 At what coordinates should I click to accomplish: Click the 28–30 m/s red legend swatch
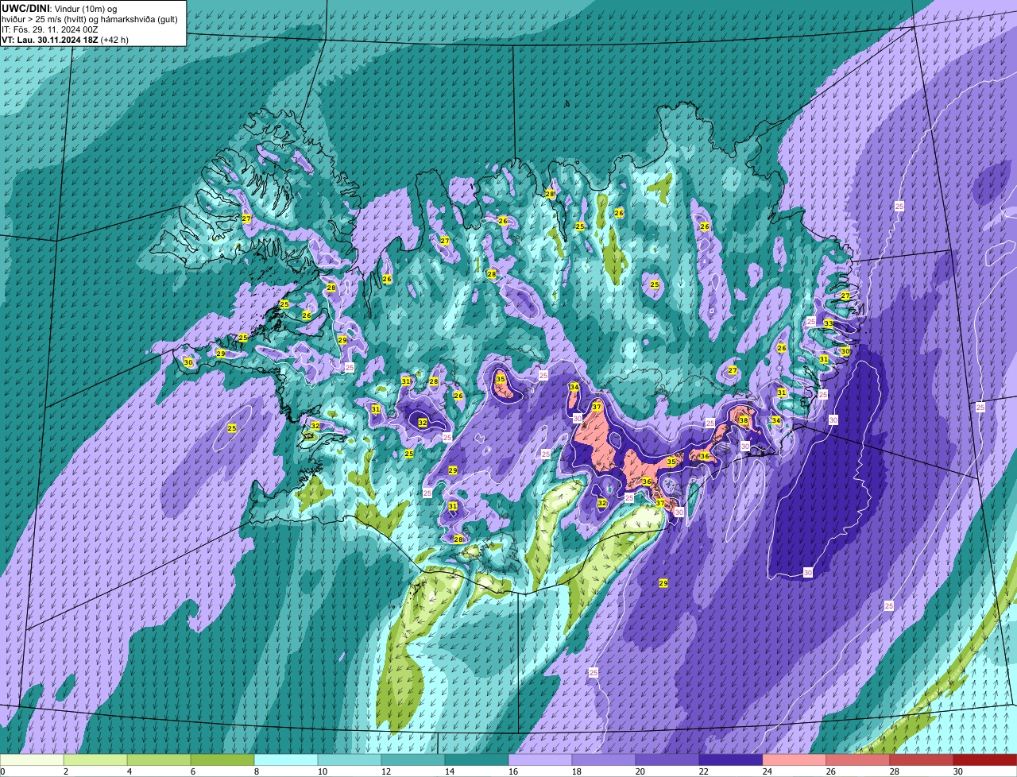click(x=922, y=760)
